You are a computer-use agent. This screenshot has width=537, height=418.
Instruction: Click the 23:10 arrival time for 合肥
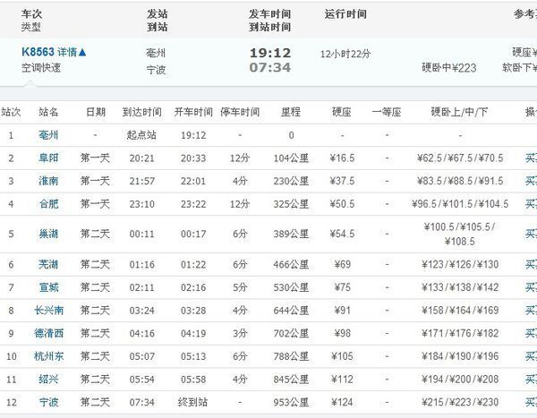point(141,204)
